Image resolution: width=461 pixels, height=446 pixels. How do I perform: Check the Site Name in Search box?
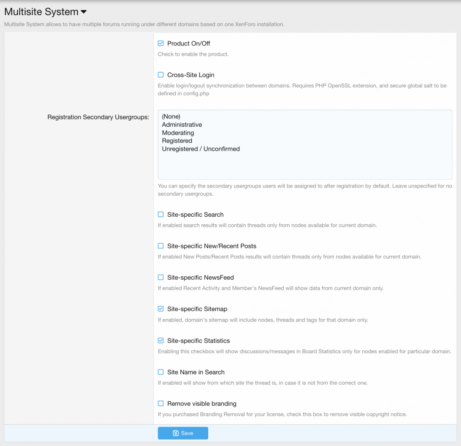pos(161,372)
